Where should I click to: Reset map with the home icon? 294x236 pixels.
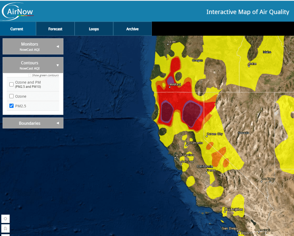[x=5, y=229]
